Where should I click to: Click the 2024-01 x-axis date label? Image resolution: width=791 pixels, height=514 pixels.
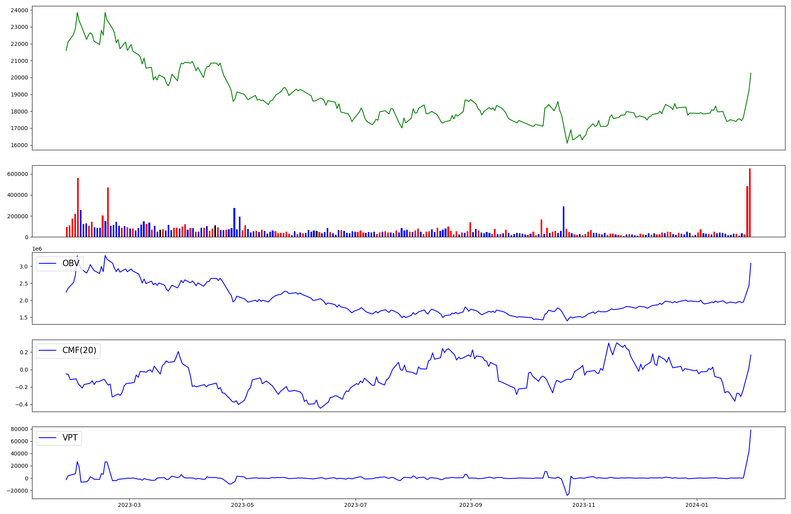(x=697, y=505)
